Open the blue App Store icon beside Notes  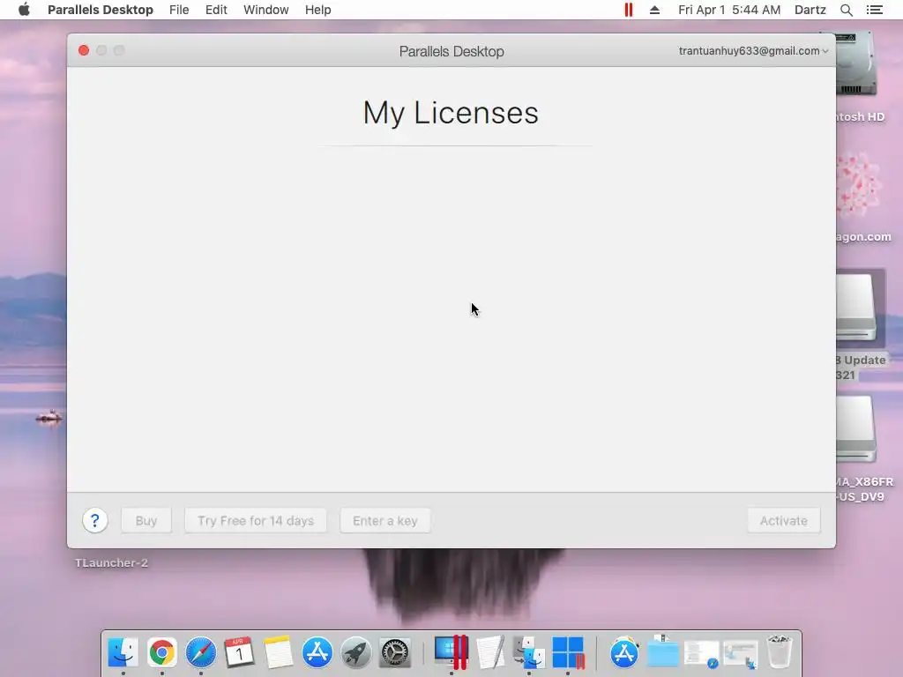[x=317, y=652]
